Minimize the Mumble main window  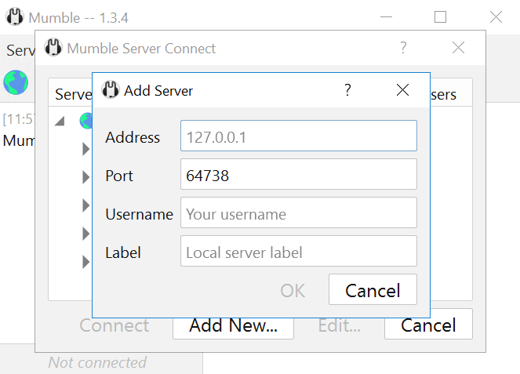(386, 17)
